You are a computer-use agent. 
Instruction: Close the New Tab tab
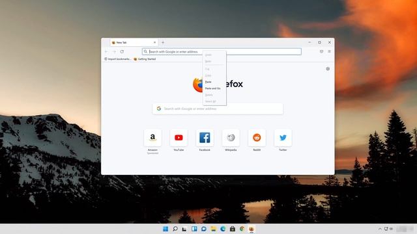(155, 42)
